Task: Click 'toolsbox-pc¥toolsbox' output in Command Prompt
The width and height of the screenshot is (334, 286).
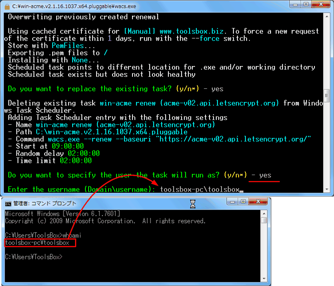Action: coord(37,243)
